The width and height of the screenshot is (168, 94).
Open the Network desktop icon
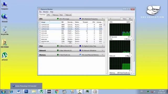(4, 18)
